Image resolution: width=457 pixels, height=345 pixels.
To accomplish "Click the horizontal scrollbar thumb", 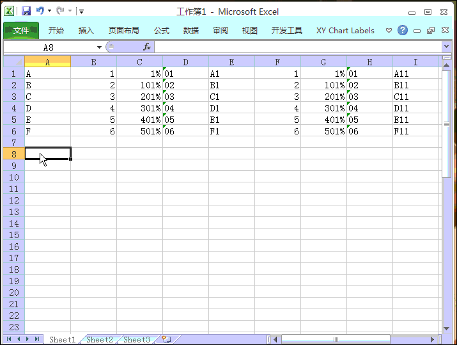I will click(336, 339).
